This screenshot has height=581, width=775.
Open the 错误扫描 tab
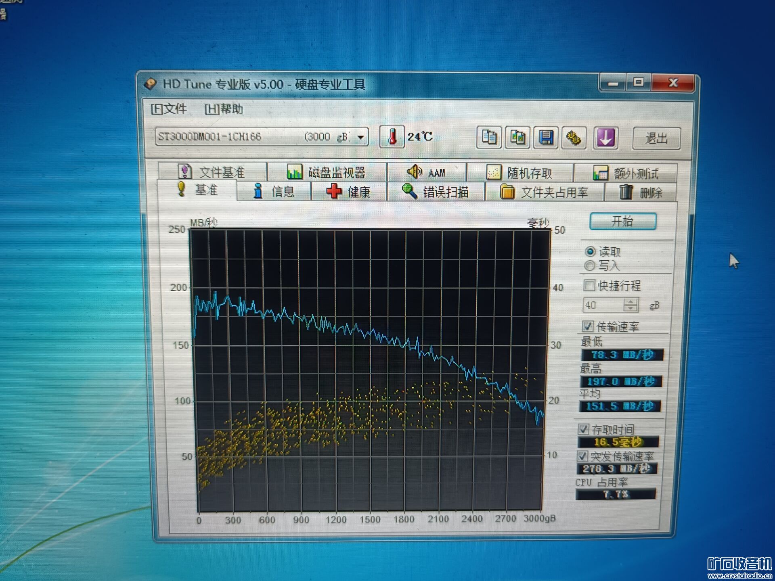pyautogui.click(x=436, y=192)
